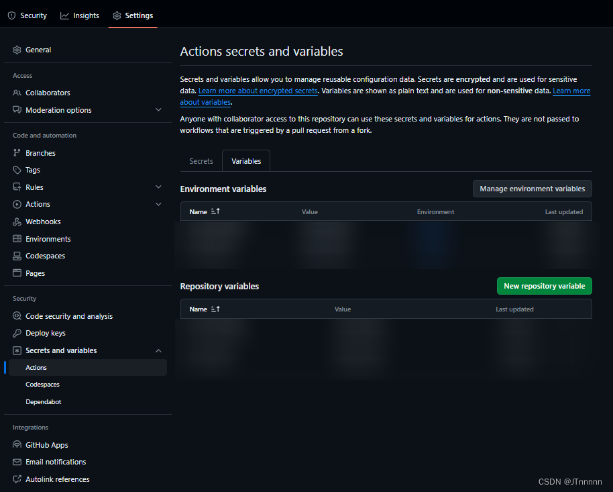The height and width of the screenshot is (492, 613).
Task: Open GitHub Apps settings label
Action: point(46,445)
